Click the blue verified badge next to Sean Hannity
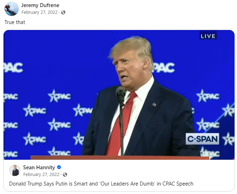237x194 pixels. (59, 167)
